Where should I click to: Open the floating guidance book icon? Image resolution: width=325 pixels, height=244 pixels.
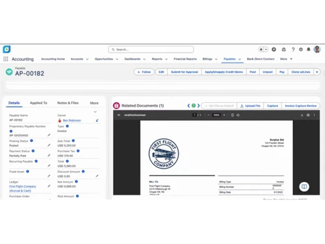pyautogui.click(x=304, y=187)
